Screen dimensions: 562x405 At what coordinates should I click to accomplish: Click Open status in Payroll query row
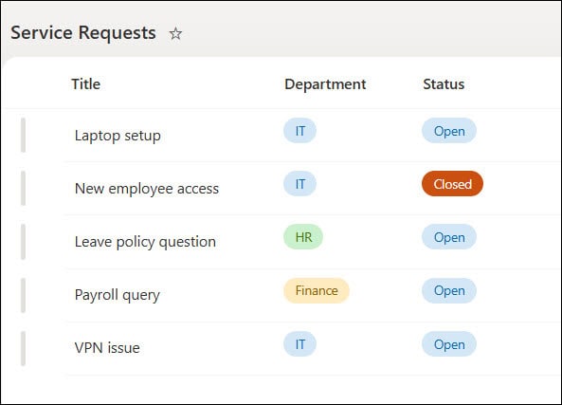pyautogui.click(x=449, y=290)
